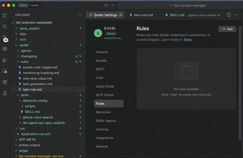Screen dimensions: 243x158
Task: Click the green user avatar 5
Action: click(98, 33)
